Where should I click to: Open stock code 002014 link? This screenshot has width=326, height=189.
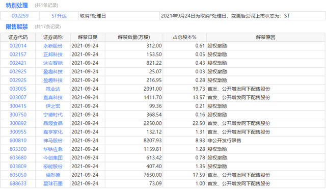coord(18,46)
